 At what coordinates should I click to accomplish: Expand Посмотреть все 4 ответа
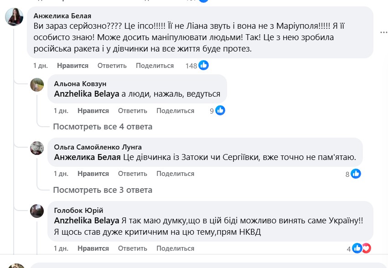click(x=103, y=126)
